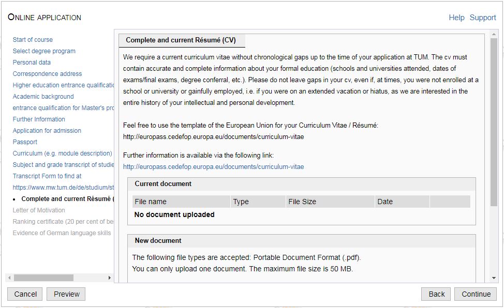Image resolution: width=504 pixels, height=308 pixels.
Task: Open Subject and grade transcript step
Action: [63, 165]
